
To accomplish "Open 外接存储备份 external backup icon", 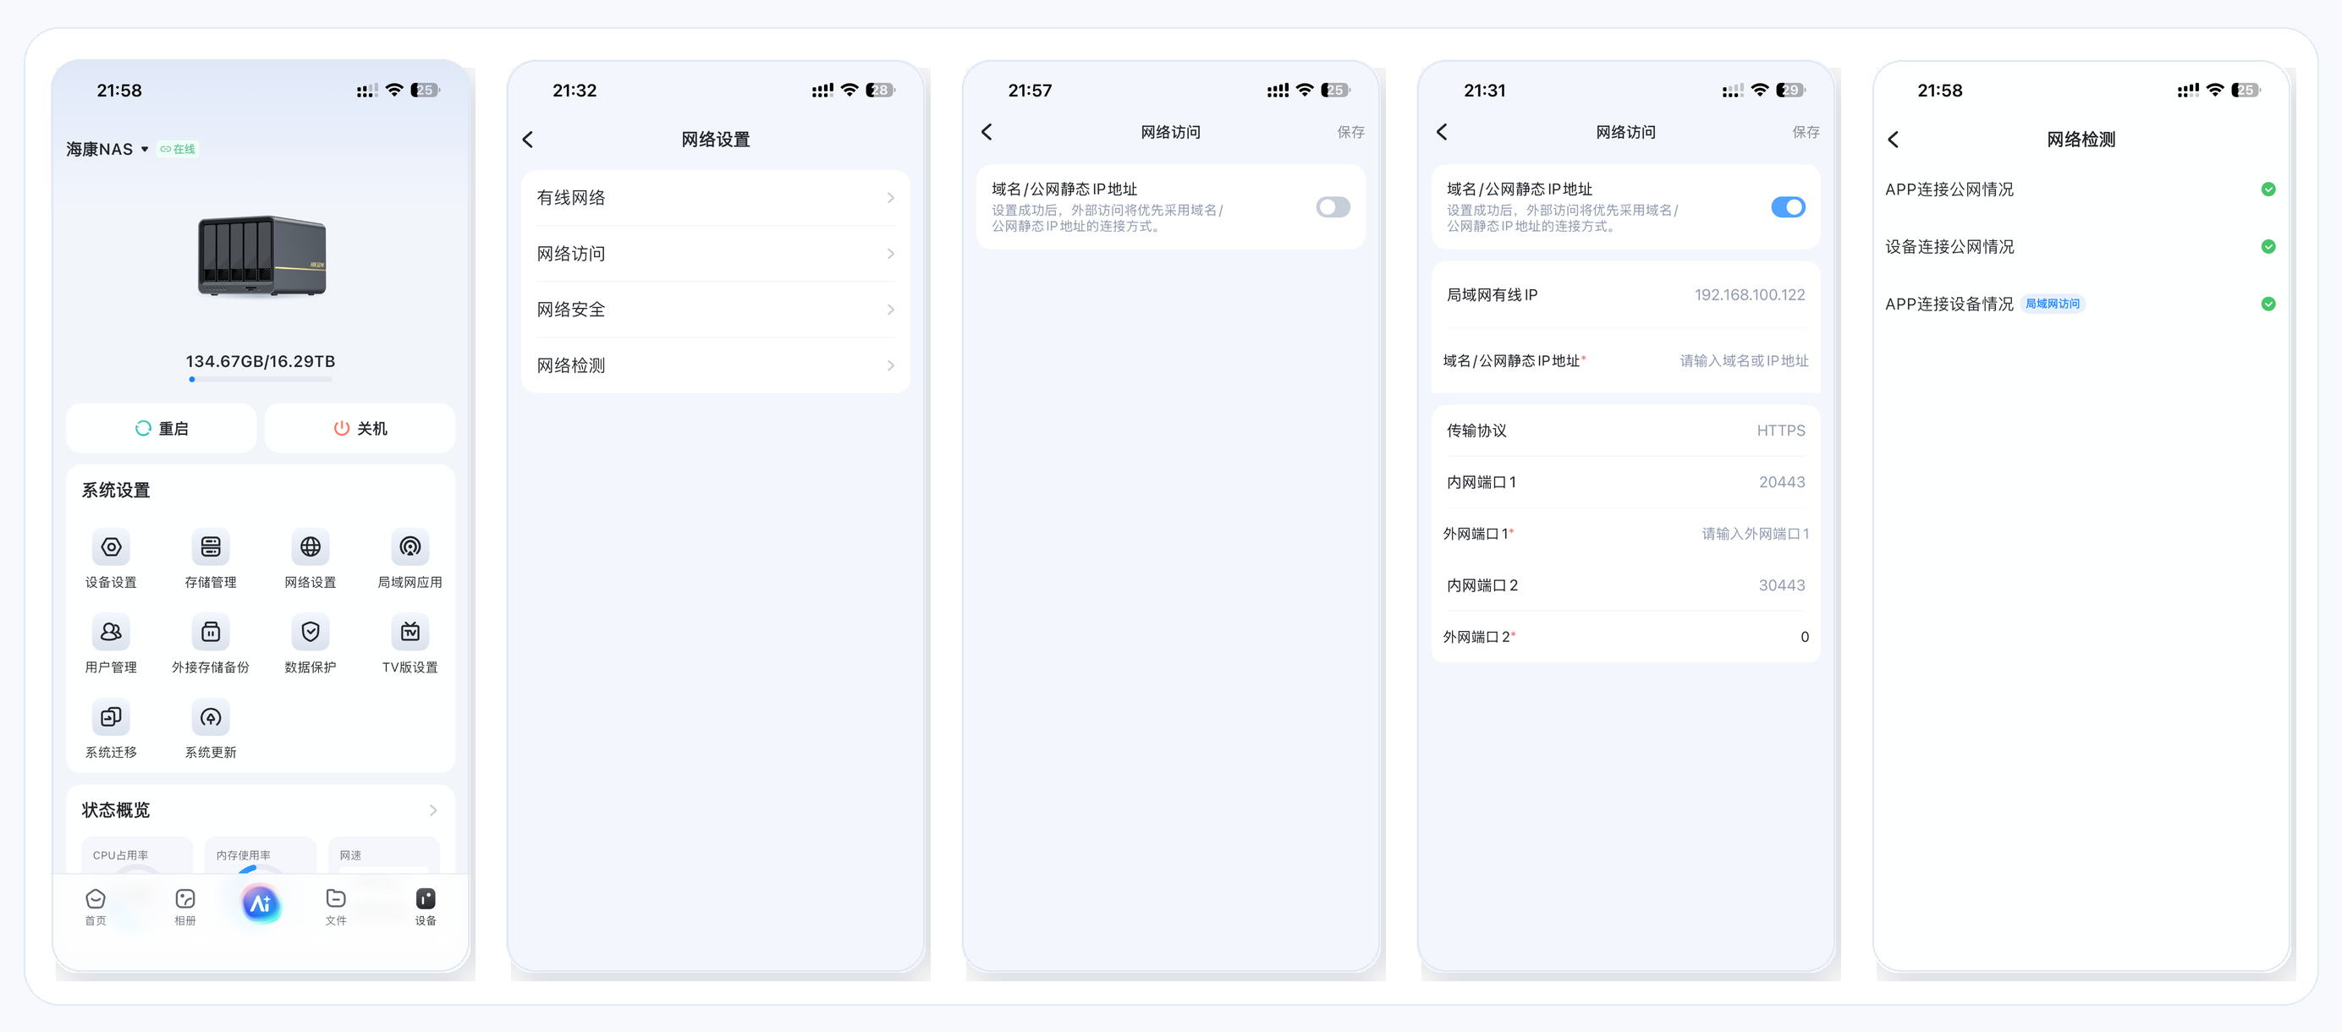I will click(210, 632).
